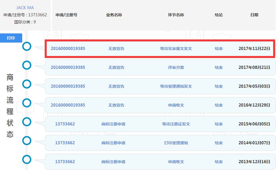
Task: Click the date 2013年12月16日
Action: point(254,162)
